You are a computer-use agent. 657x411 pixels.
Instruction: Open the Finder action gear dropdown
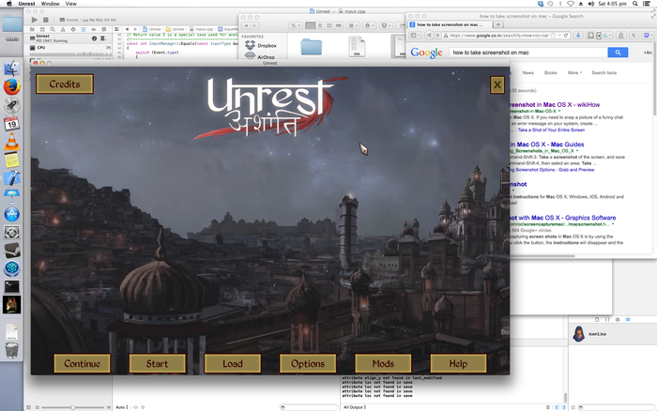click(369, 26)
